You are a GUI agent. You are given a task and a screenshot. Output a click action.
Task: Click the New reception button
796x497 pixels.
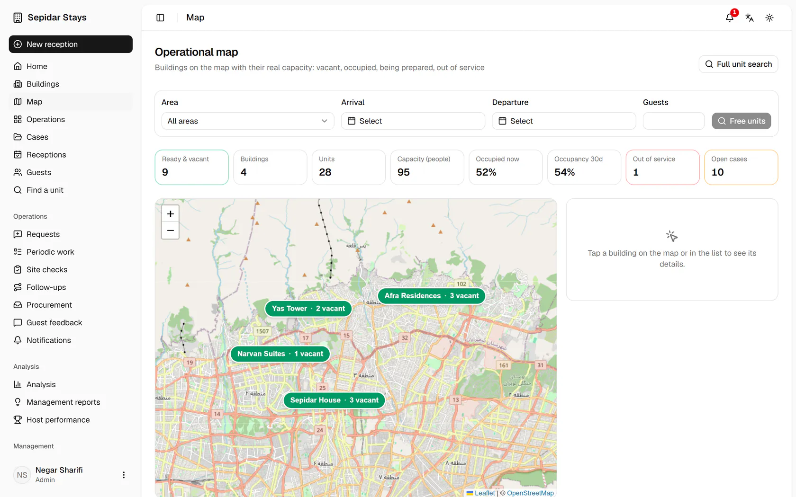point(71,44)
